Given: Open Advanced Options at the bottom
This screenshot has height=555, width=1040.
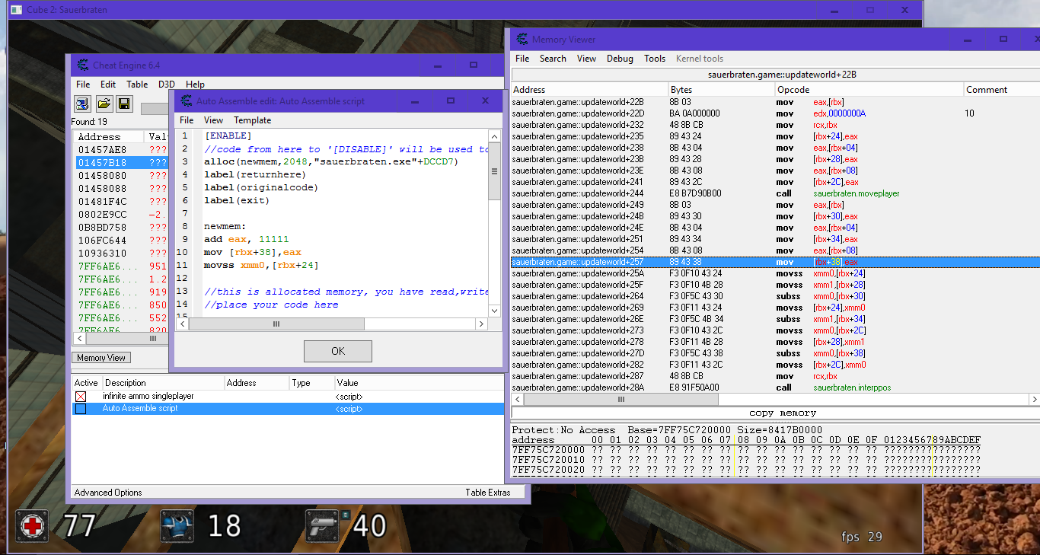Looking at the screenshot, I should (x=108, y=493).
